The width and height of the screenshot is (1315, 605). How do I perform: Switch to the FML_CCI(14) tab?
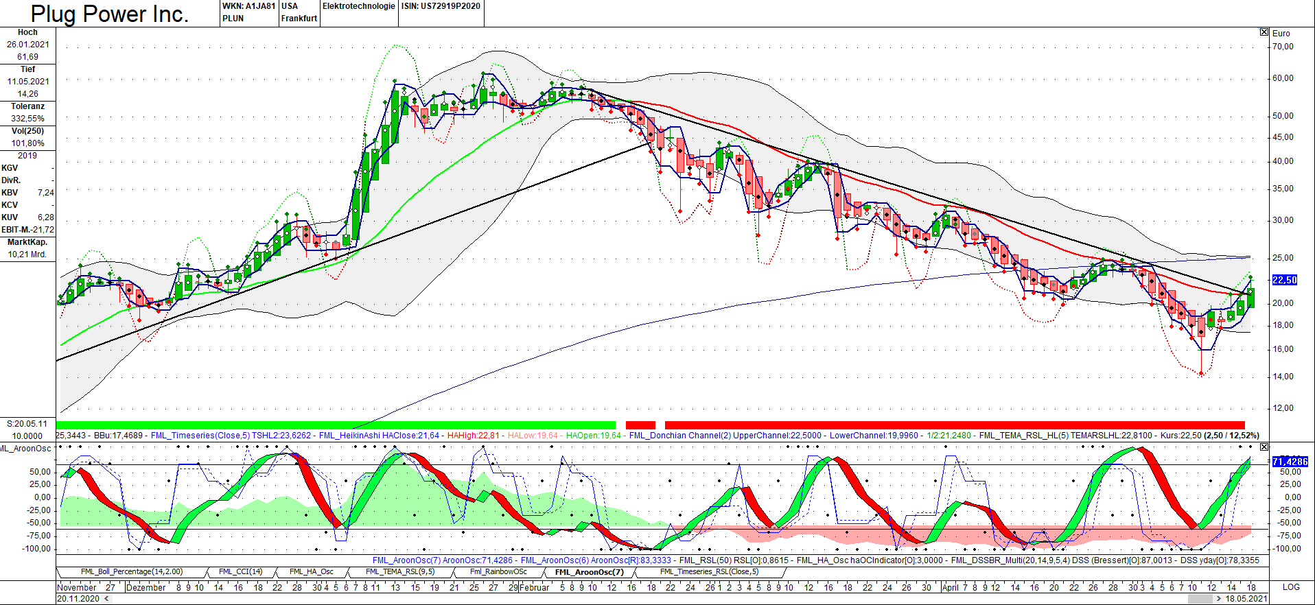click(x=240, y=571)
